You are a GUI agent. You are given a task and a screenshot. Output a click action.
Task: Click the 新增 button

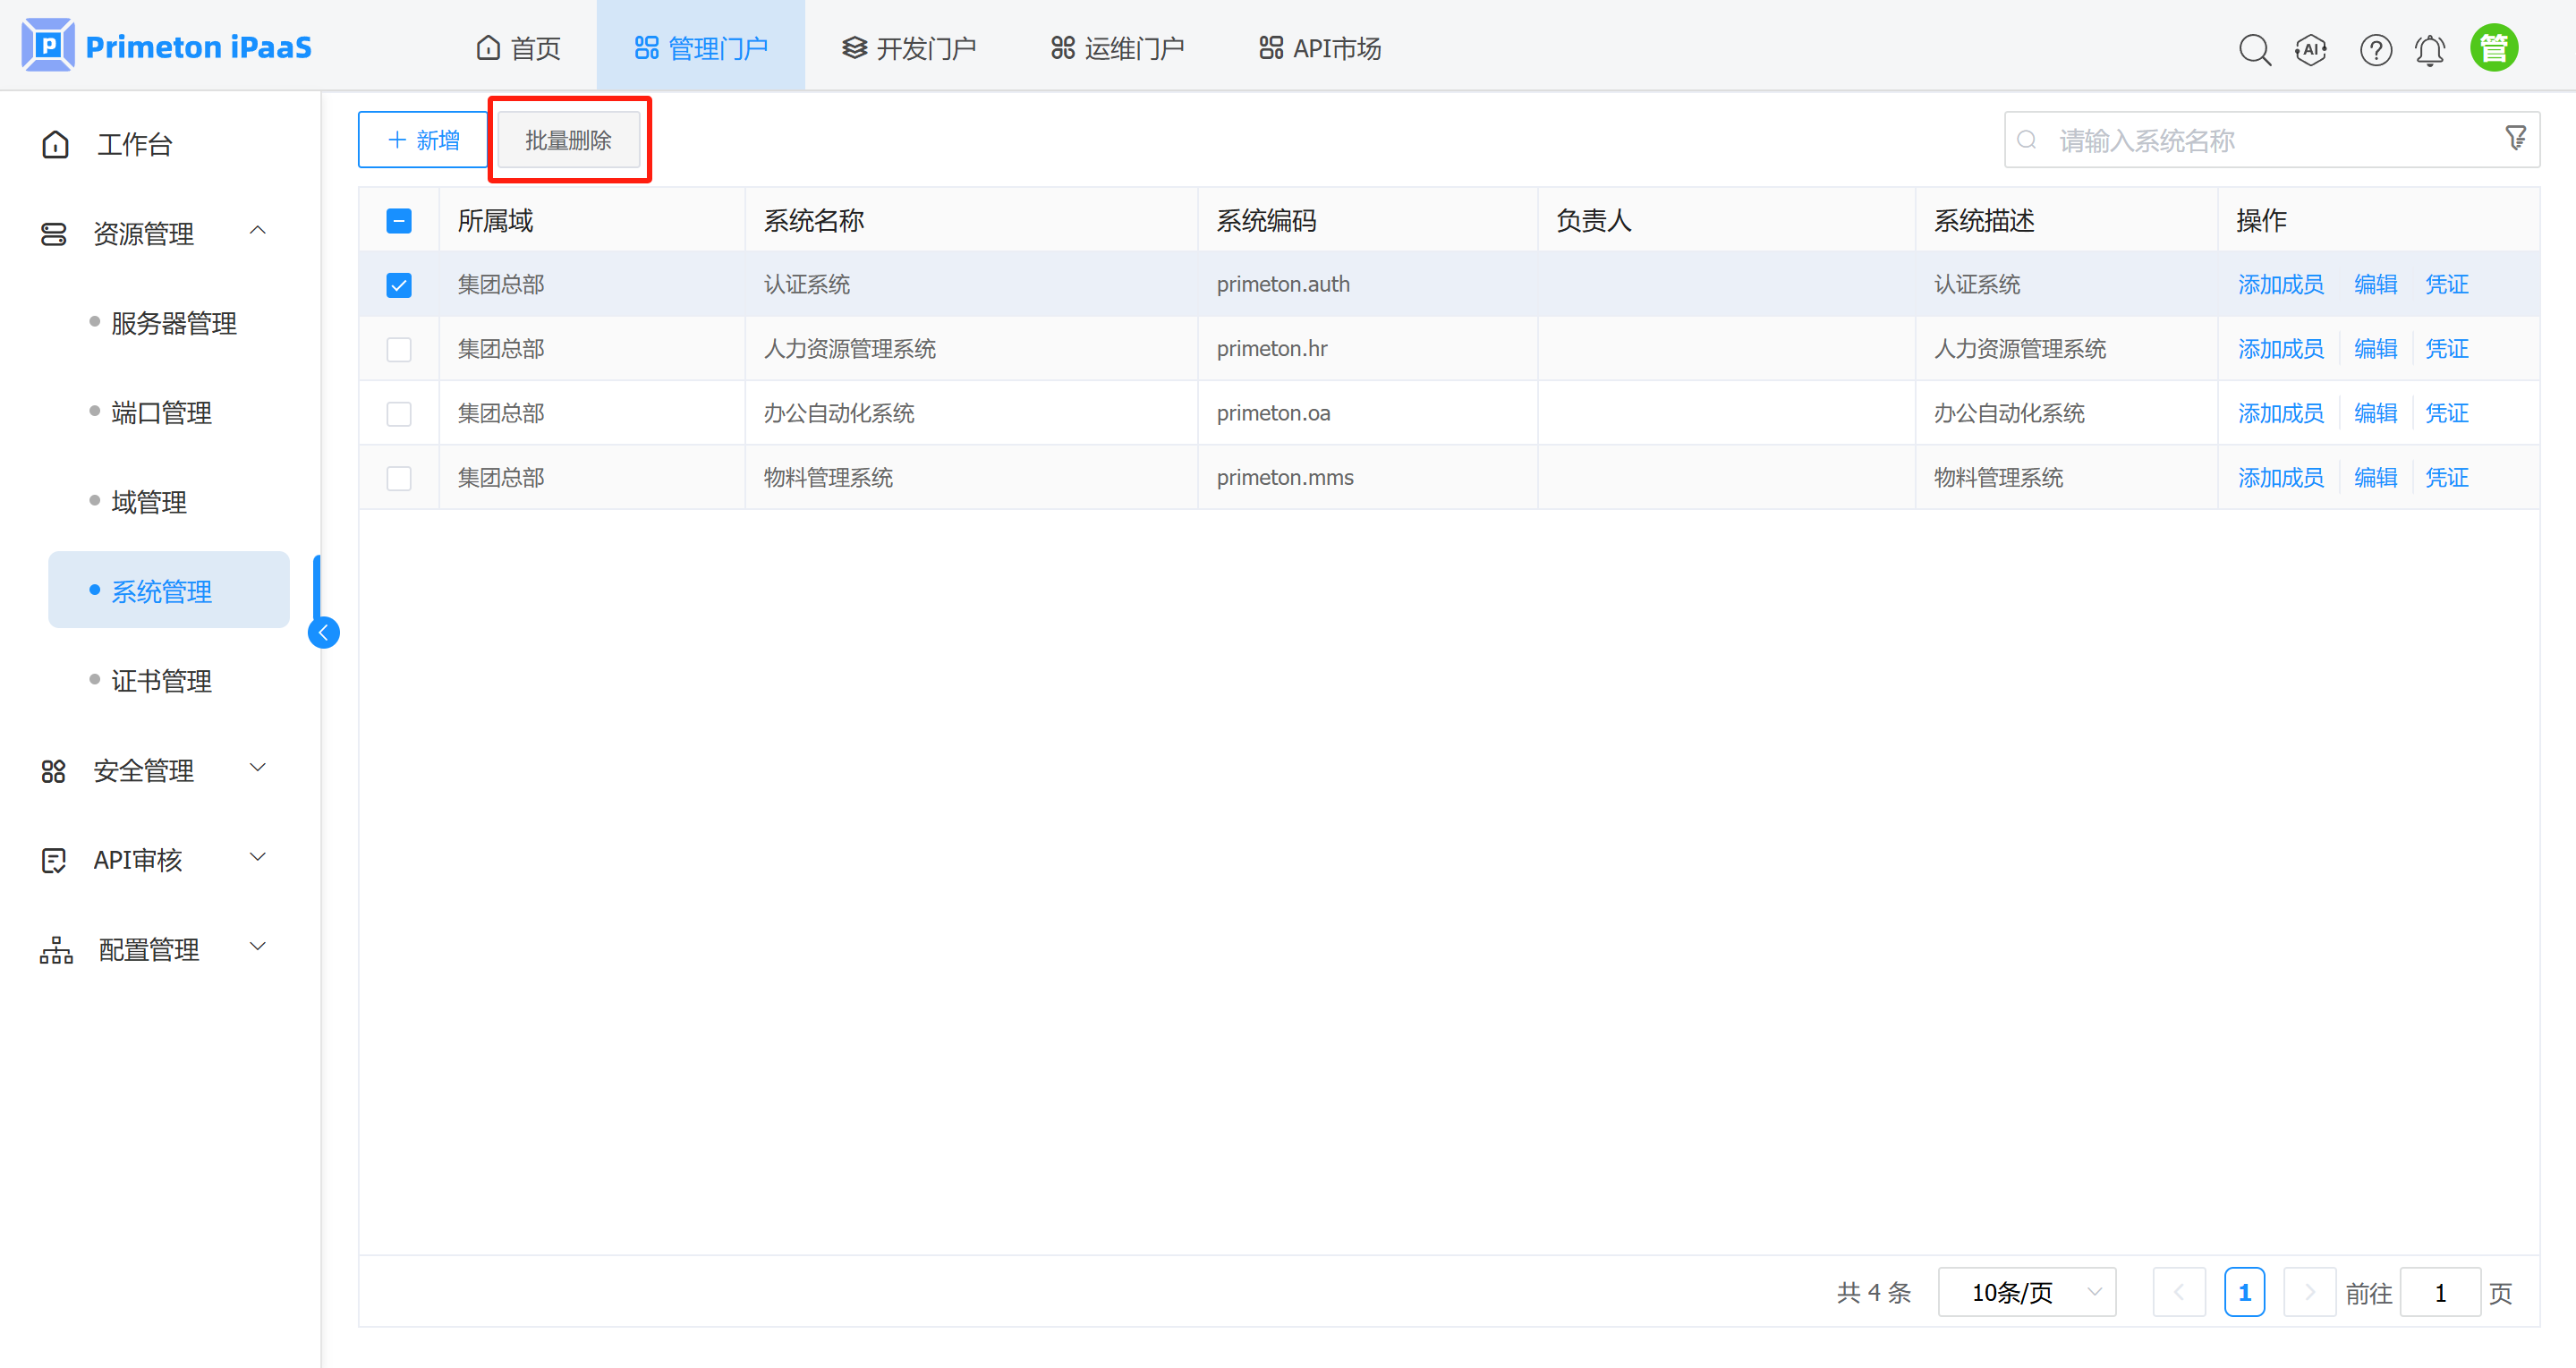pos(423,140)
